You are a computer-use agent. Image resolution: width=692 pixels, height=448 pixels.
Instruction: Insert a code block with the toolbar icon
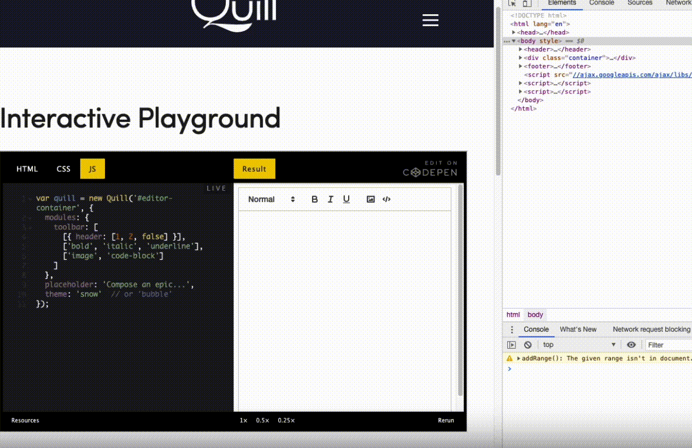point(386,199)
